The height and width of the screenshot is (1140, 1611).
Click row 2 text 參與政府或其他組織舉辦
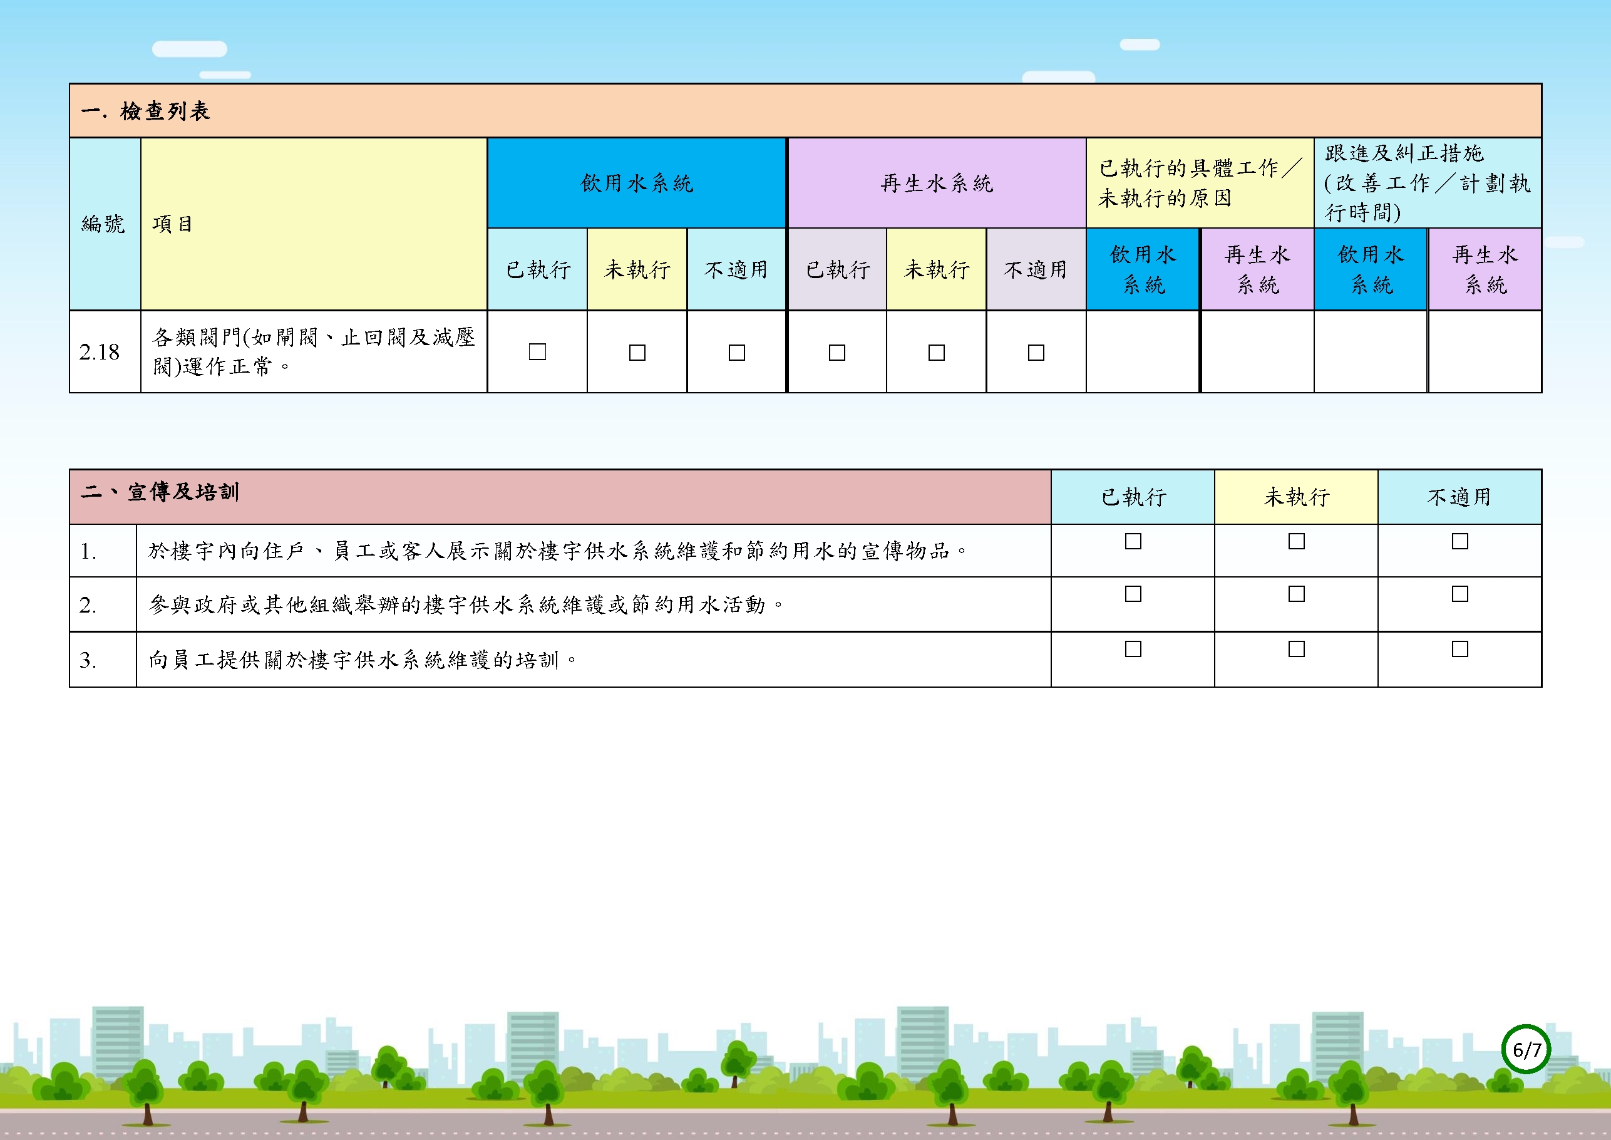pyautogui.click(x=466, y=604)
